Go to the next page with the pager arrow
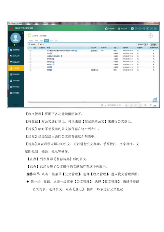 pyautogui.click(x=135, y=105)
